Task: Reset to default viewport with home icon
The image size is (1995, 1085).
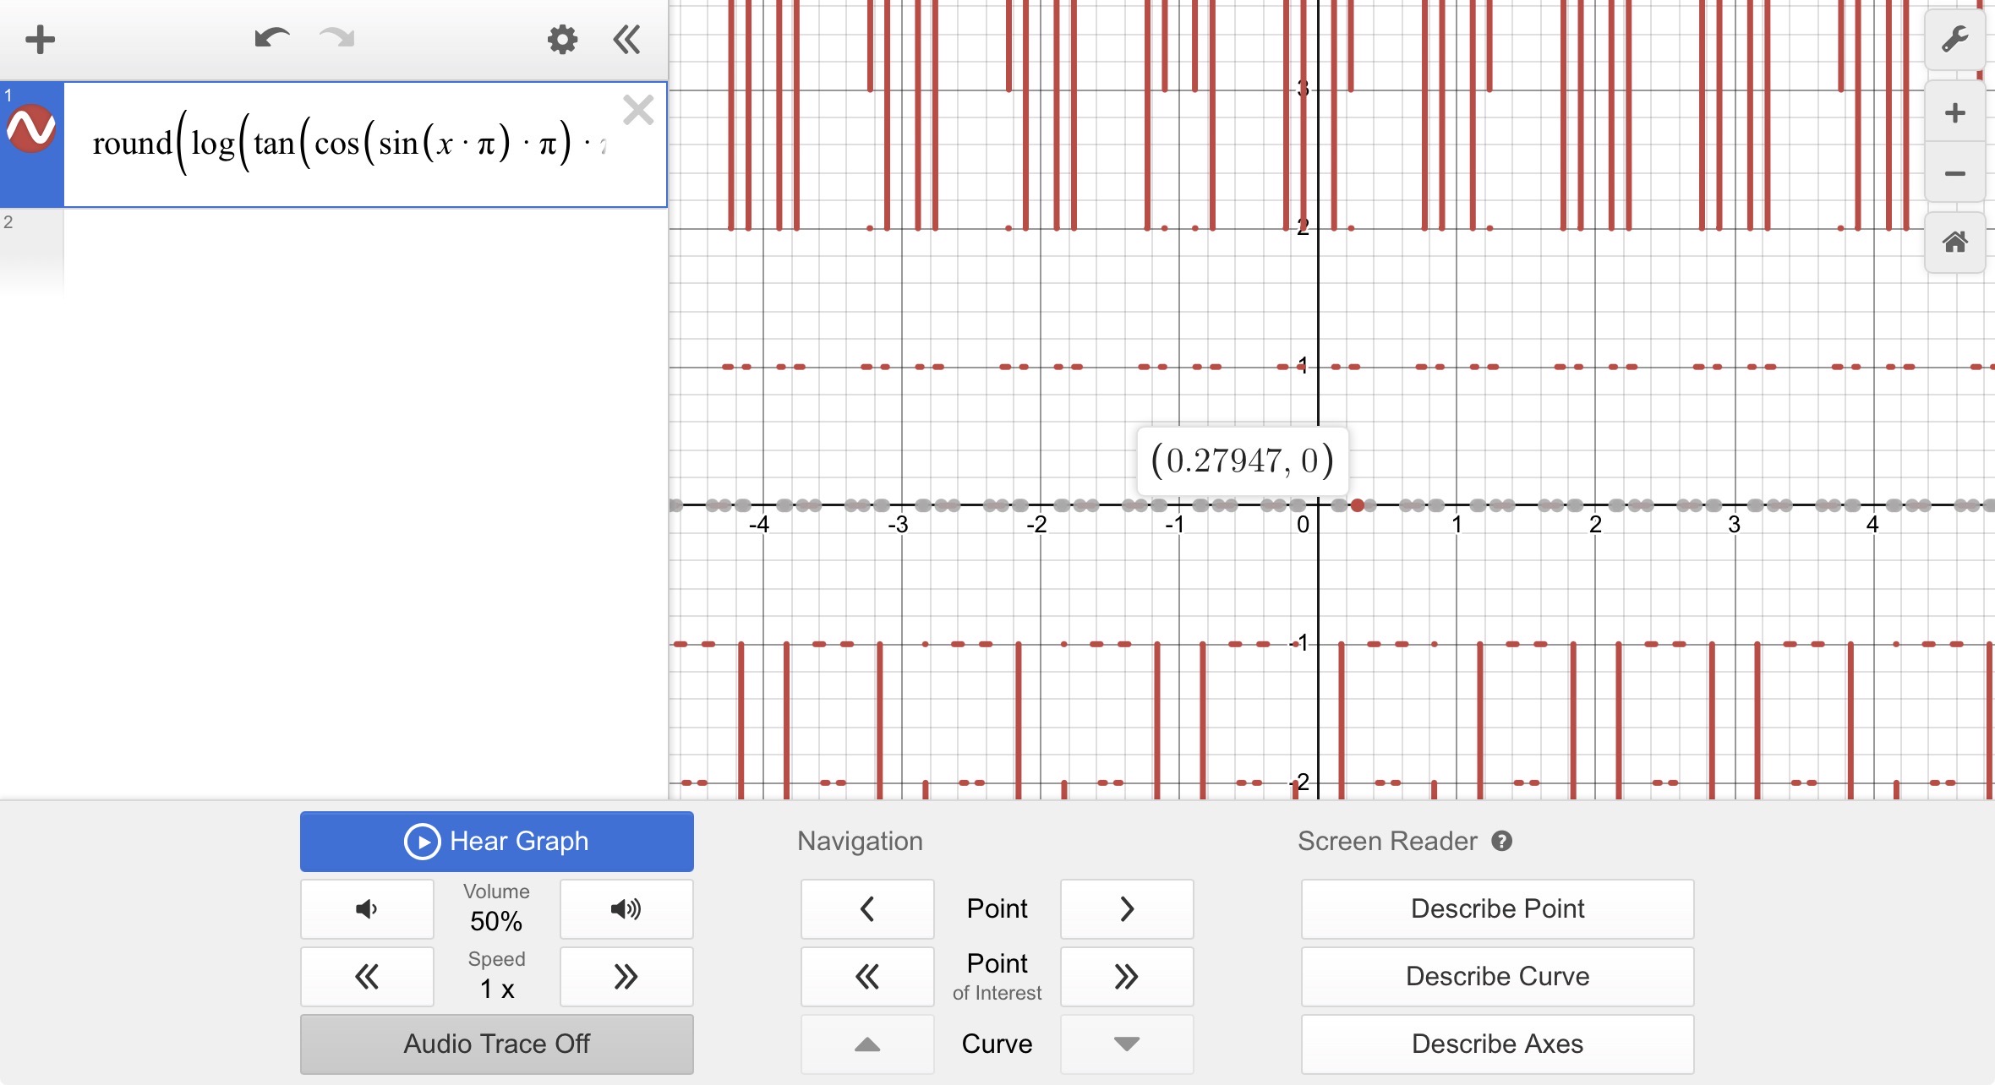Action: tap(1954, 243)
